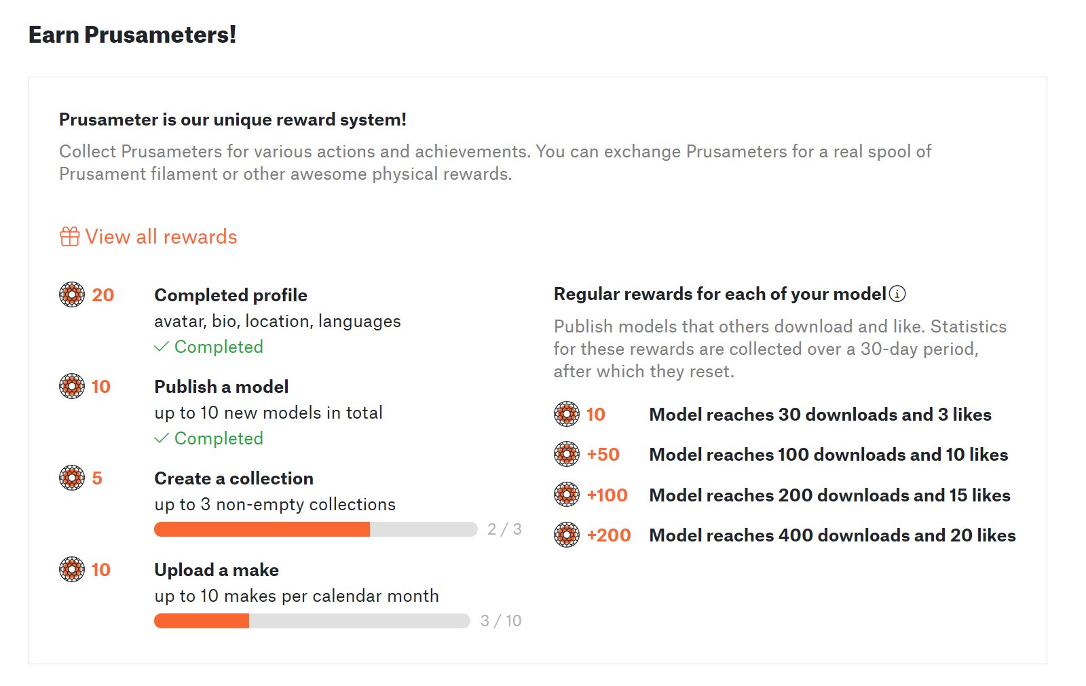Click the spool icon for the +200 reward
This screenshot has height=686, width=1086.
tap(567, 535)
